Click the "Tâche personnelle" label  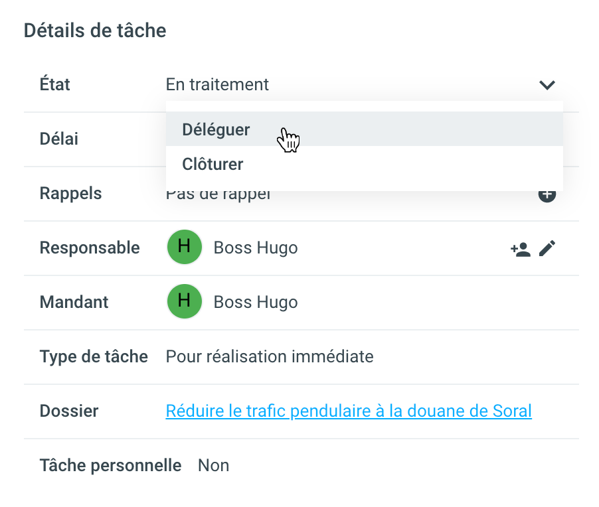tap(110, 466)
